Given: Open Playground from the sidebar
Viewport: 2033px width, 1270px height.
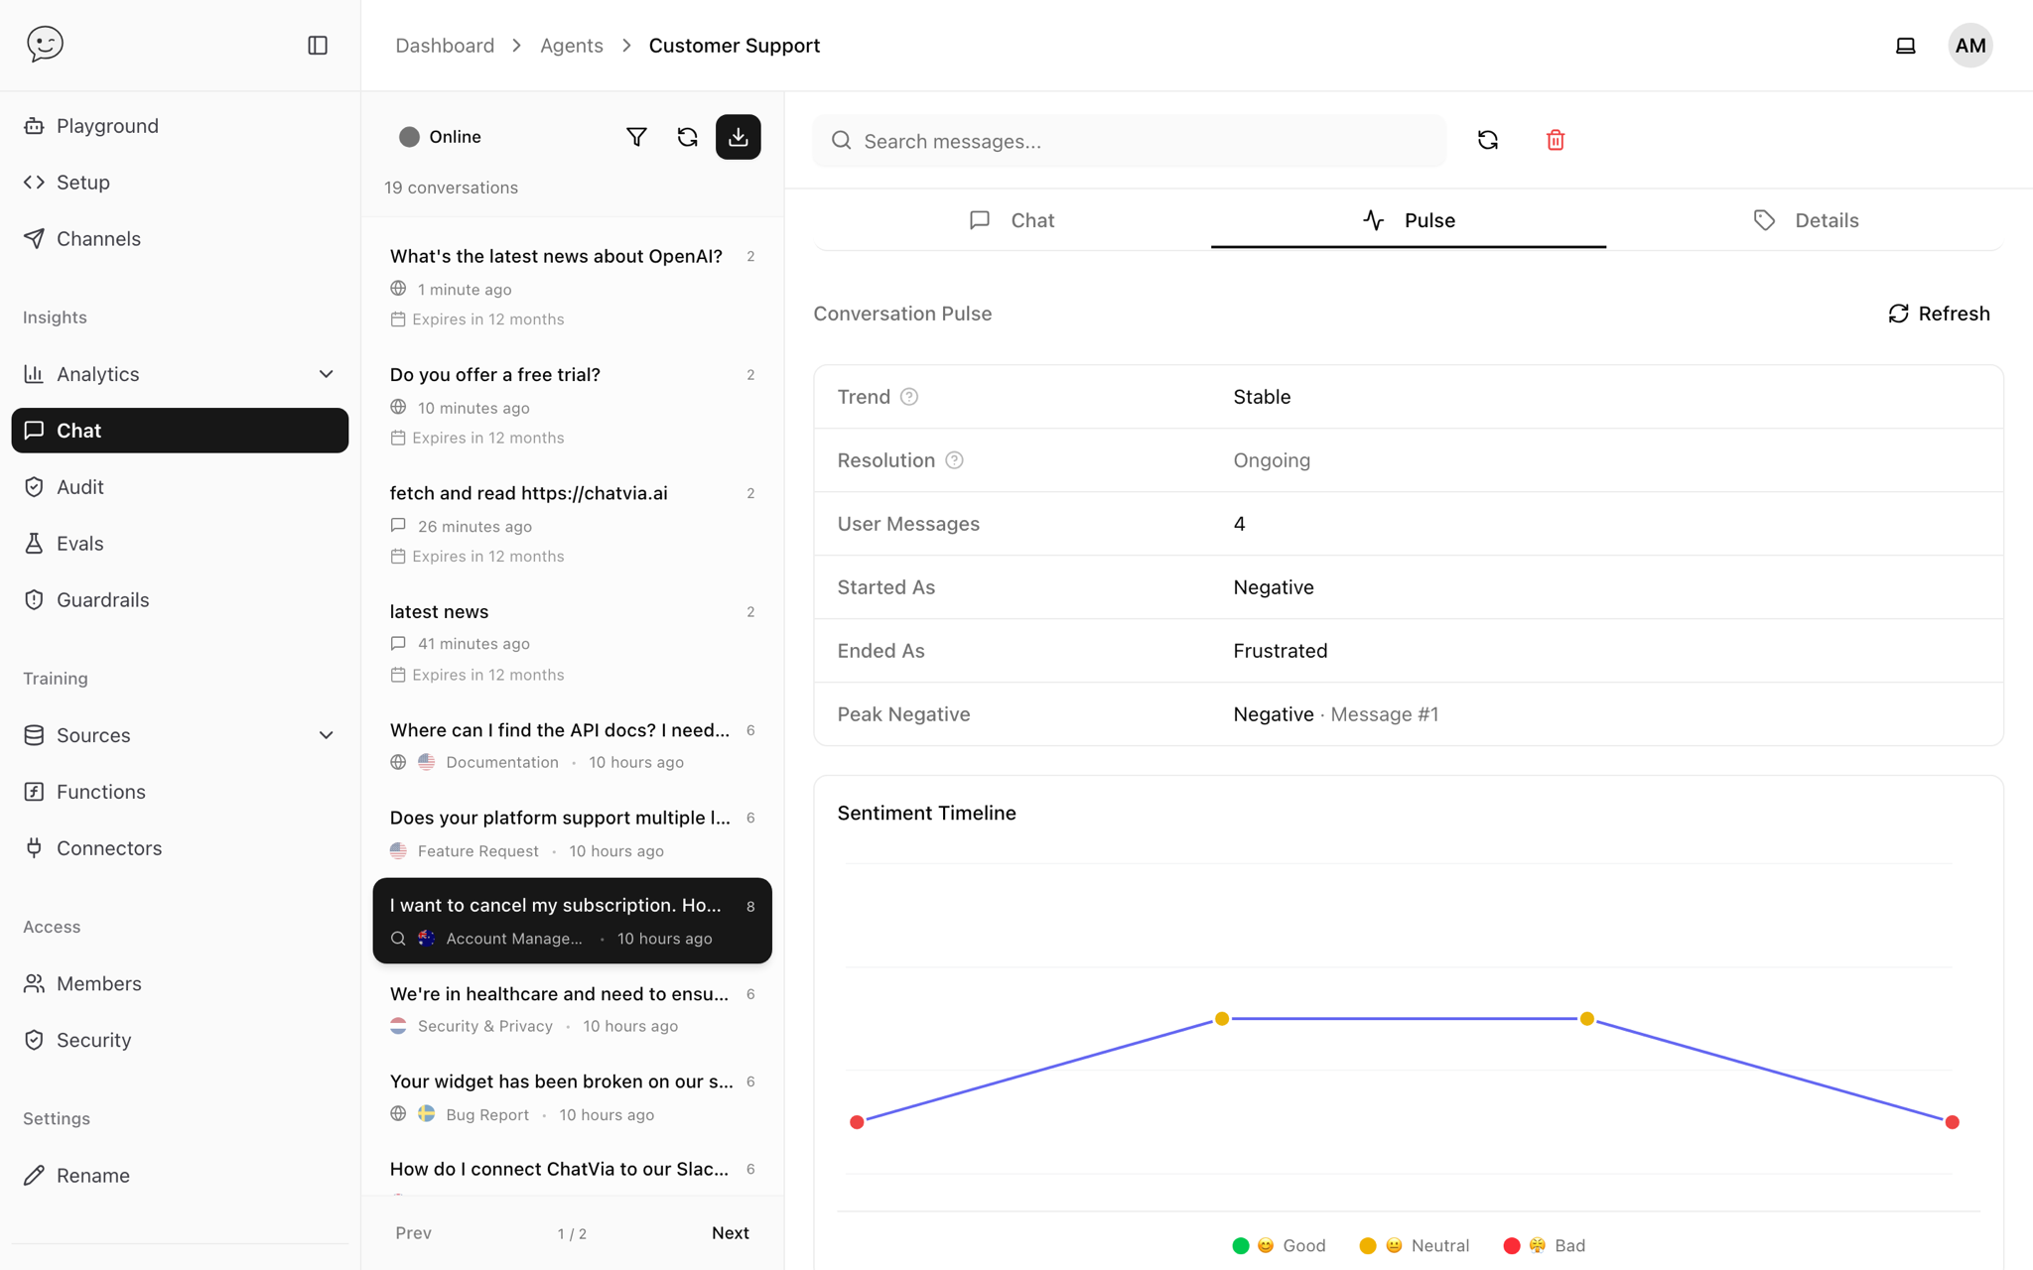Looking at the screenshot, I should pyautogui.click(x=180, y=126).
